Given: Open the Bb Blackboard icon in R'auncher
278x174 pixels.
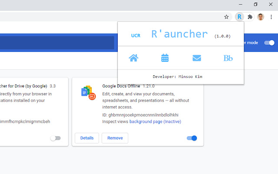Looking at the screenshot, I should coord(228,58).
